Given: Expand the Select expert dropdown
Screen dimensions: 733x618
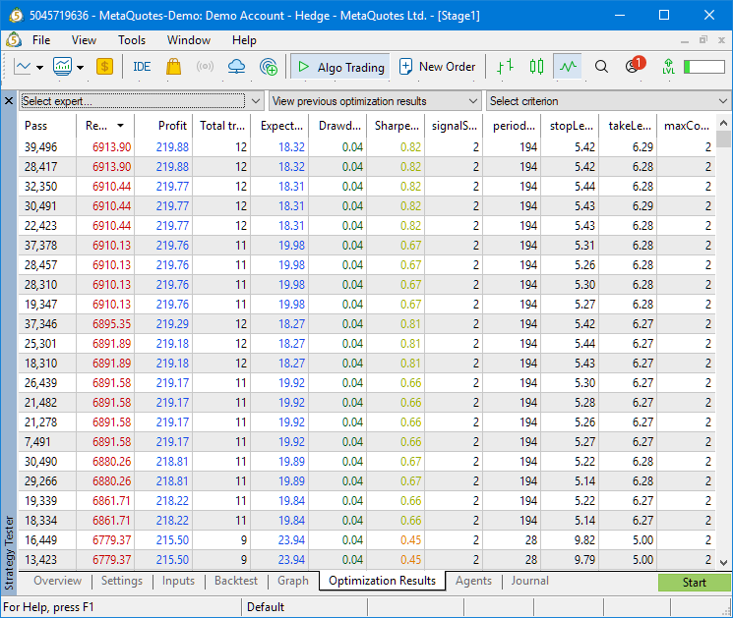Looking at the screenshot, I should (x=132, y=101).
